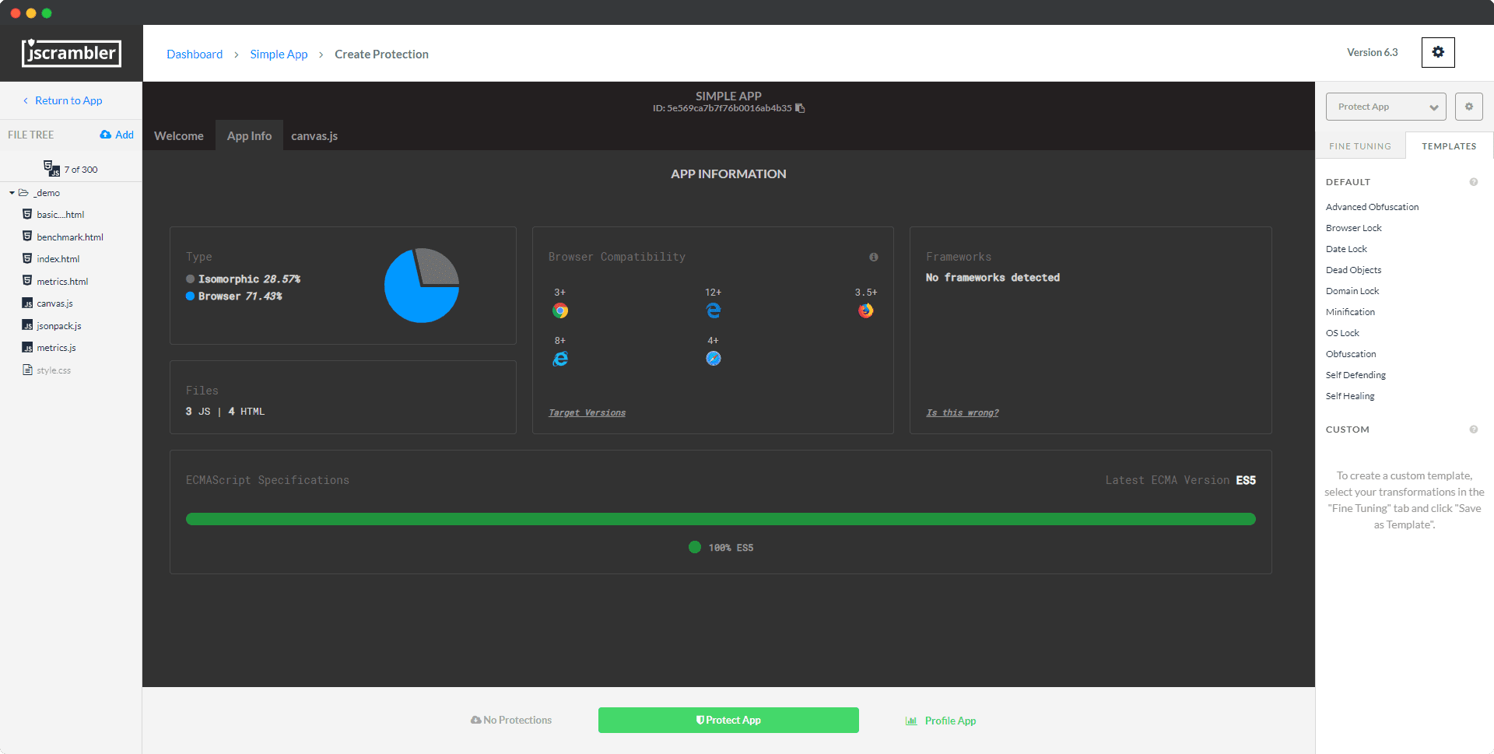This screenshot has height=754, width=1494.
Task: Open benchmark.html in the file tree
Action: pos(70,237)
